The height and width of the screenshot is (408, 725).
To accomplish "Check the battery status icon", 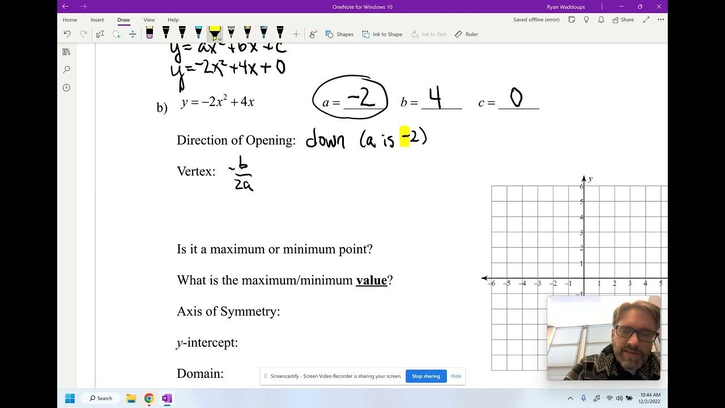I will point(629,398).
